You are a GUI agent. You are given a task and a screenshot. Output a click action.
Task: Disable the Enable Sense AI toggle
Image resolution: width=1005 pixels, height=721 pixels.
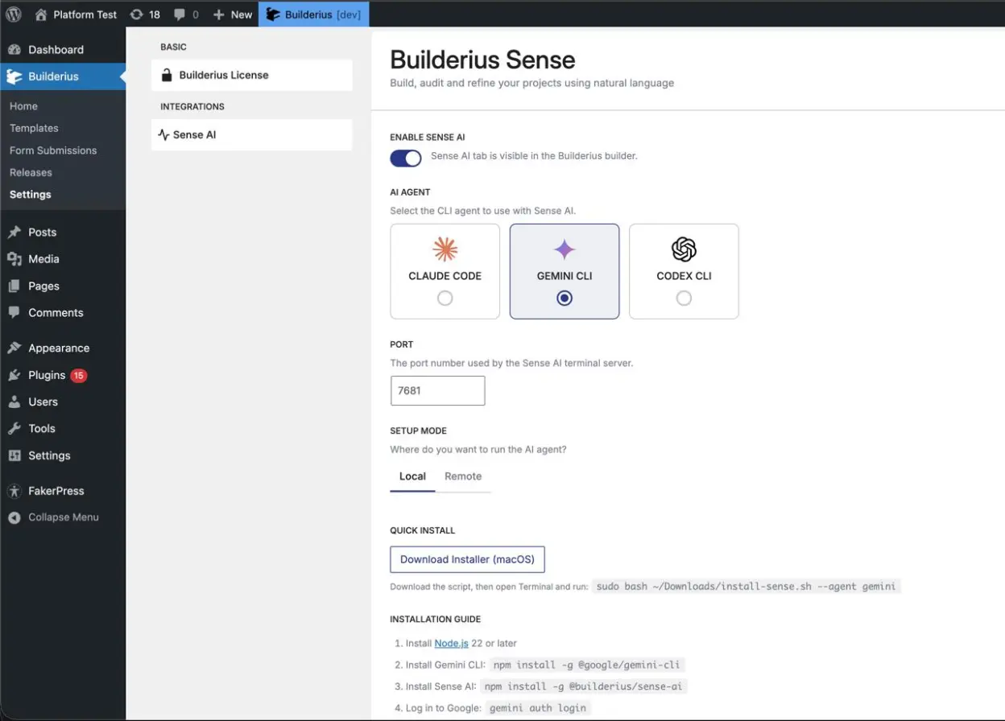(405, 158)
